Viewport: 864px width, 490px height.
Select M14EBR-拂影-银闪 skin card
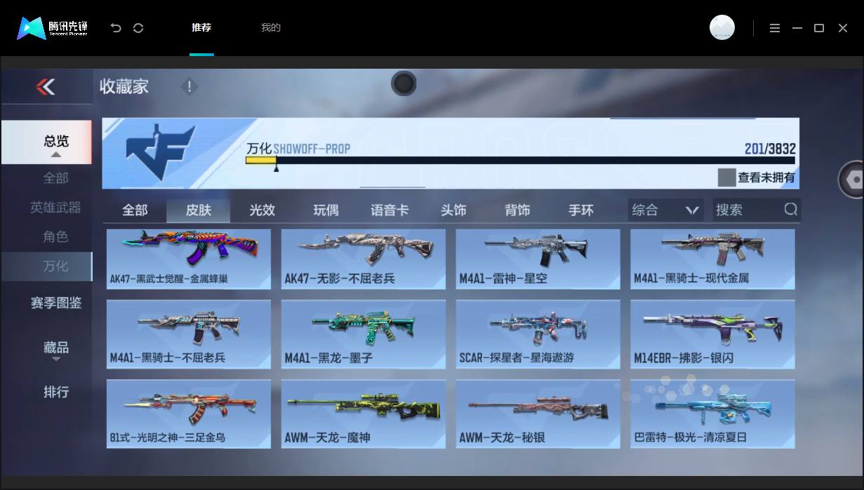pyautogui.click(x=712, y=334)
